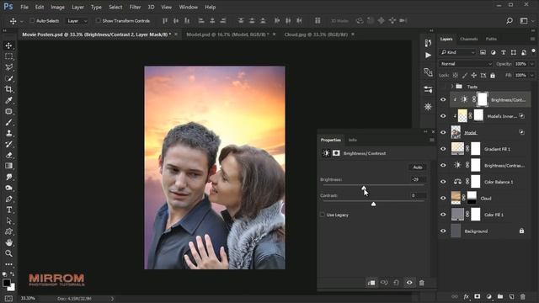This screenshot has height=303, width=539.
Task: Open workspace switcher dropdown
Action: (x=526, y=21)
